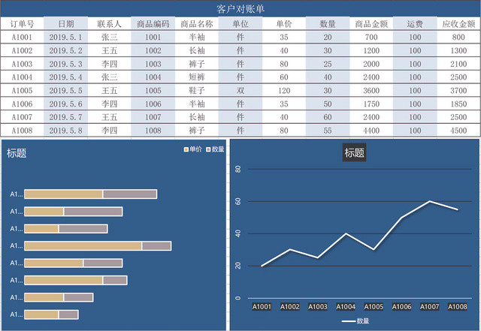The image size is (481, 331).
Task: Select the longest bar chart row's tan segment
Action: coord(83,245)
